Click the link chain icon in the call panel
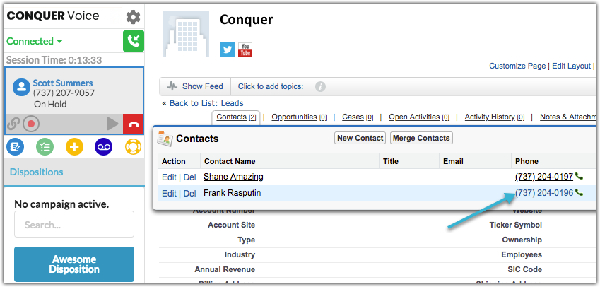This screenshot has height=287, width=600. pyautogui.click(x=13, y=124)
